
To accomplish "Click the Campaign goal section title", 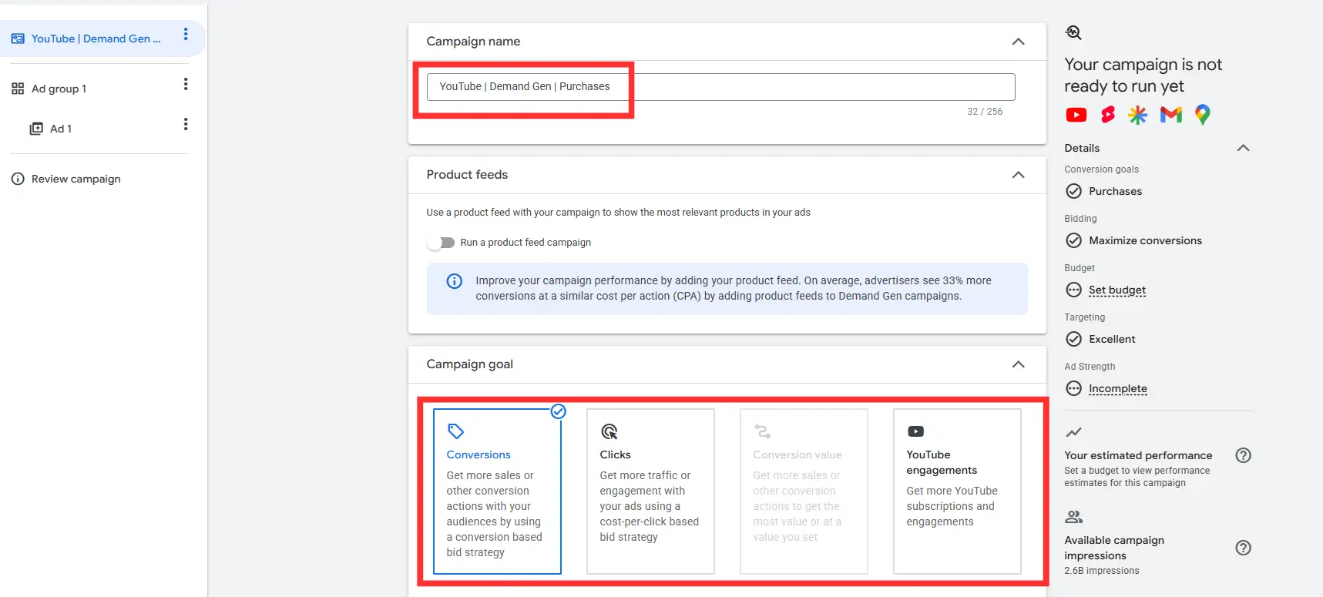I will [470, 364].
